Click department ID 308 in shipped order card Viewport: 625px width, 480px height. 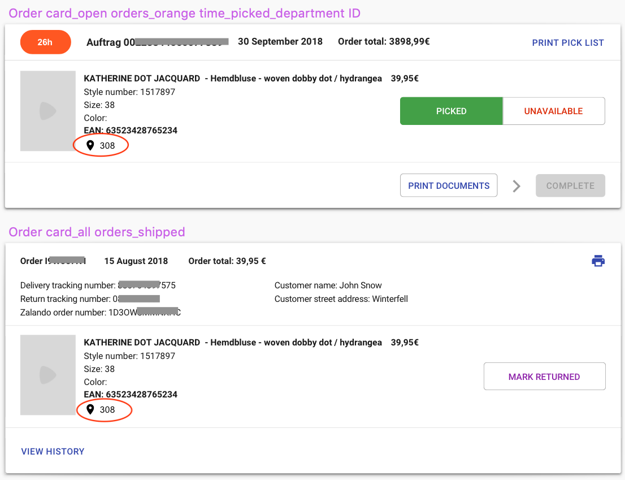tap(107, 409)
